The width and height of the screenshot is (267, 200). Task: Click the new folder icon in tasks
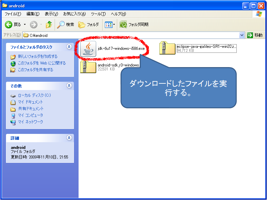click(13, 57)
